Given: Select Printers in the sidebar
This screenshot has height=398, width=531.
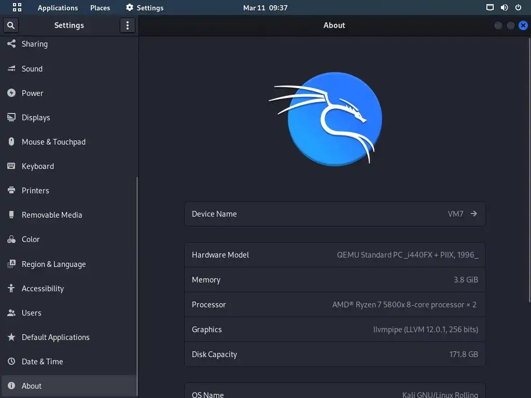Looking at the screenshot, I should tap(69, 191).
